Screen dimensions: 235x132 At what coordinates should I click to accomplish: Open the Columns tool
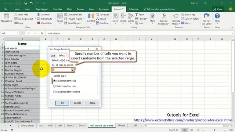(x=43, y=15)
